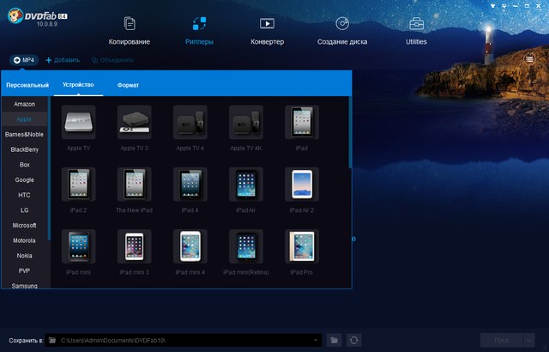This screenshot has height=352, width=549.
Task: Click the refresh output path icon
Action: click(x=354, y=340)
